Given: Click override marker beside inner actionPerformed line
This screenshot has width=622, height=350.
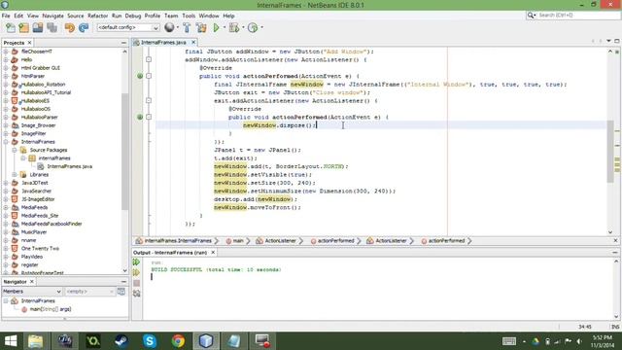Looking at the screenshot, I should pos(140,117).
